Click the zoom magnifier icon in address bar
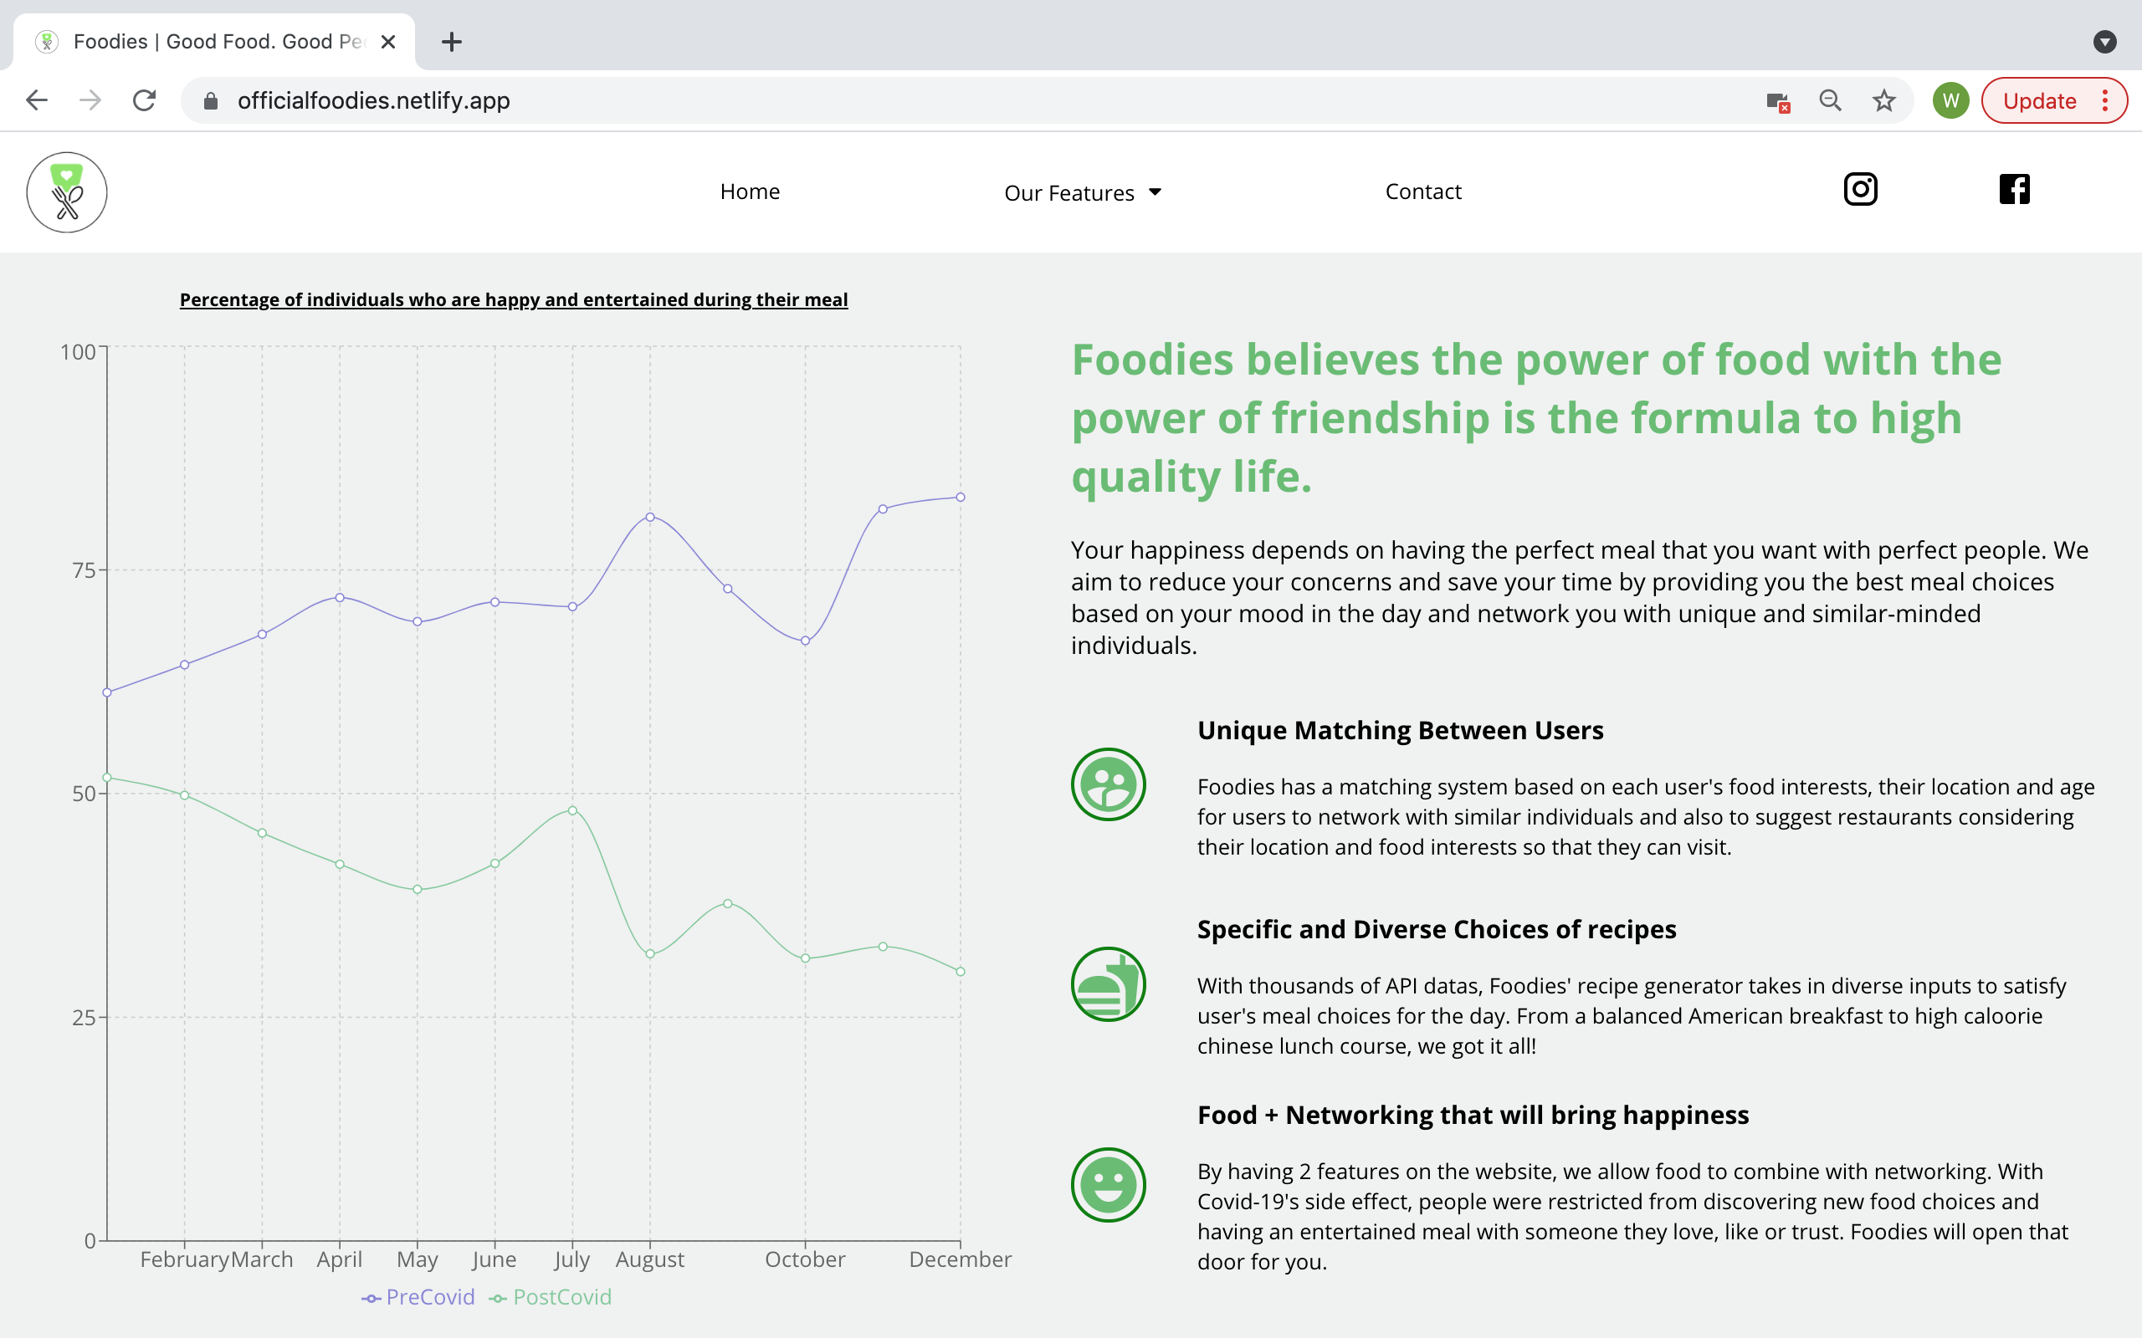Screen dimensions: 2142x1338 point(1831,101)
